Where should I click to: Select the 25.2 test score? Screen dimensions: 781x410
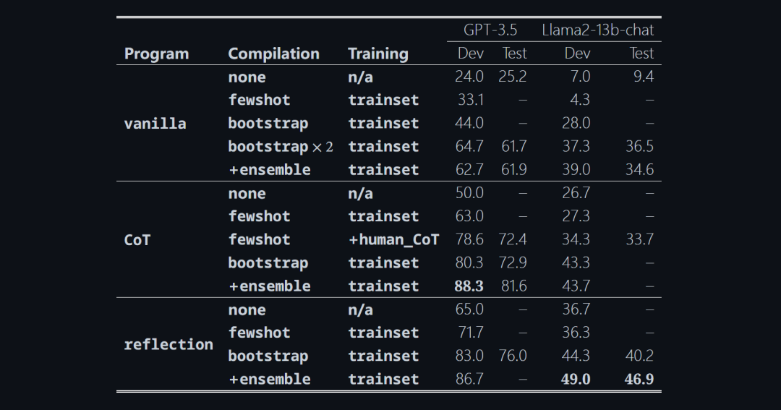(512, 77)
